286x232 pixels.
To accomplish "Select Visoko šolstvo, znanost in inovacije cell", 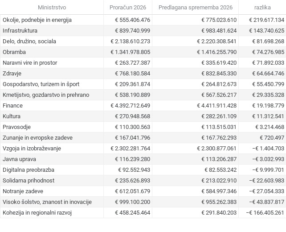I will tap(47, 202).
